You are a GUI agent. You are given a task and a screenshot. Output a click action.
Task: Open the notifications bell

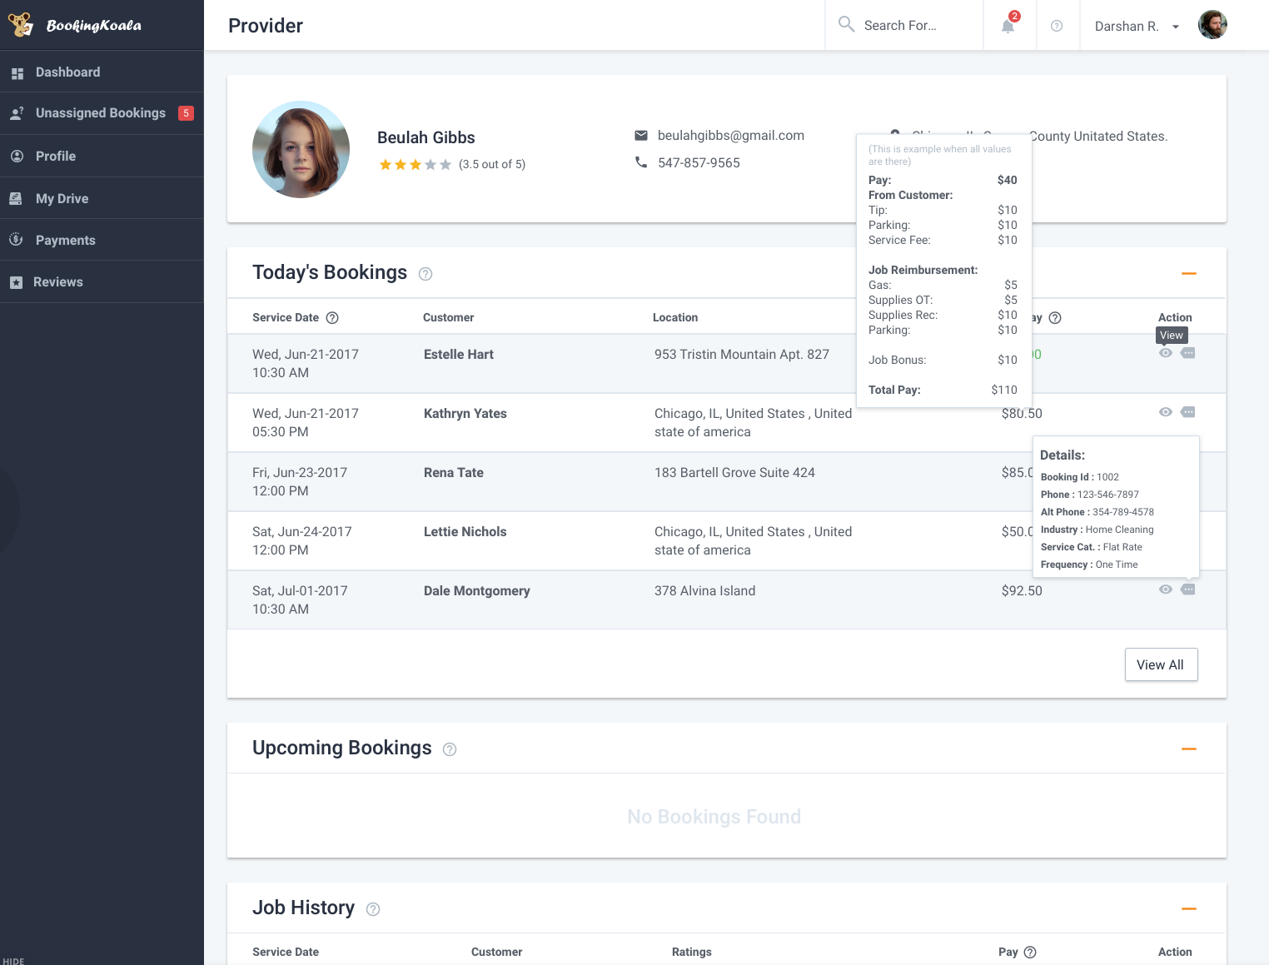(x=1007, y=26)
